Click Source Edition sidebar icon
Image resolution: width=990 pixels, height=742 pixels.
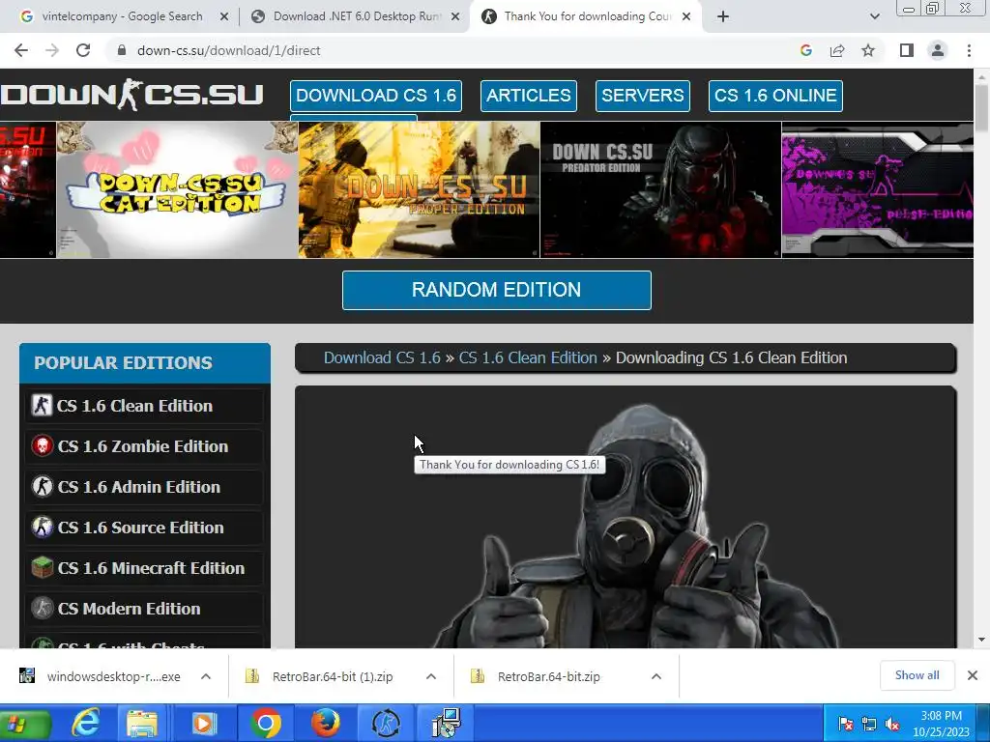tap(43, 528)
